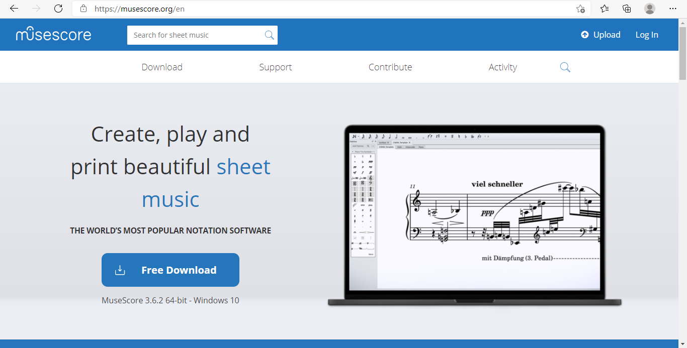Click the browser forward arrow
The width and height of the screenshot is (687, 348).
[x=36, y=9]
